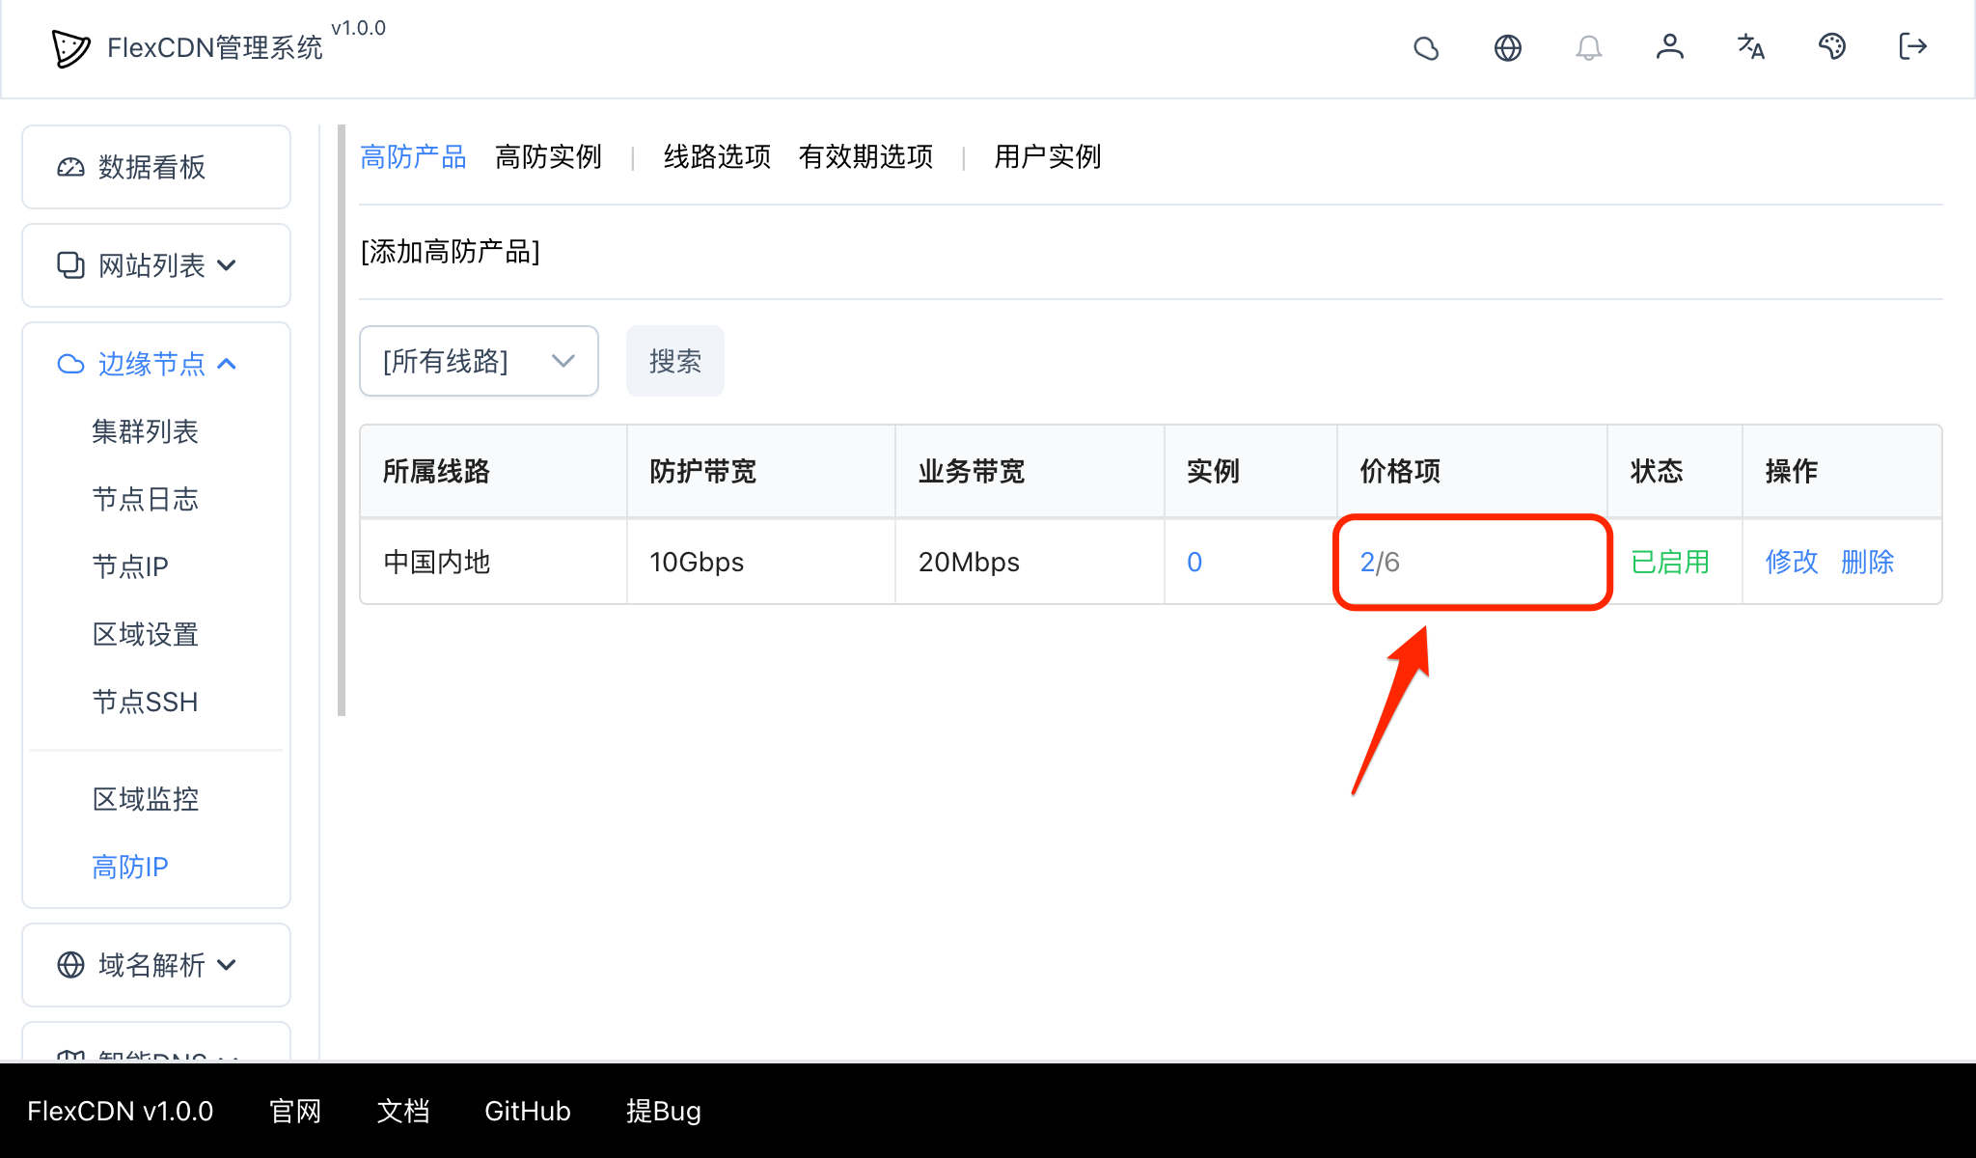
Task: Open the [所有线路] dropdown
Action: point(479,361)
